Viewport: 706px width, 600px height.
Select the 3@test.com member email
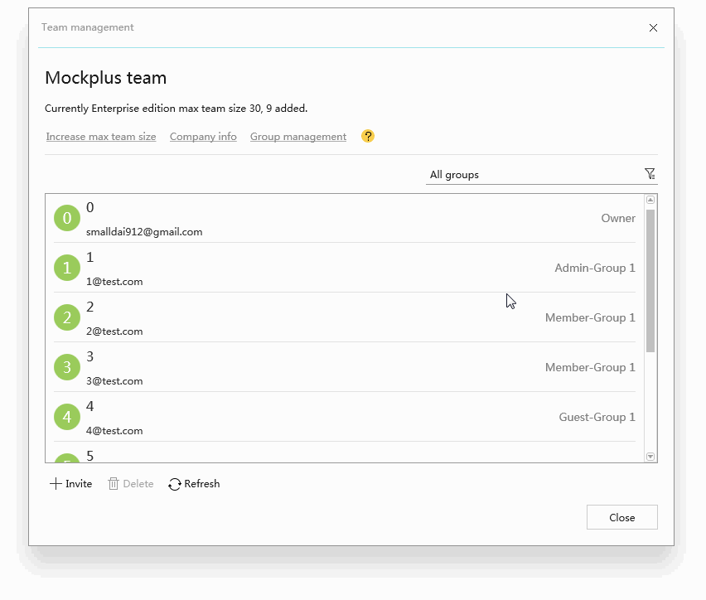tap(114, 381)
